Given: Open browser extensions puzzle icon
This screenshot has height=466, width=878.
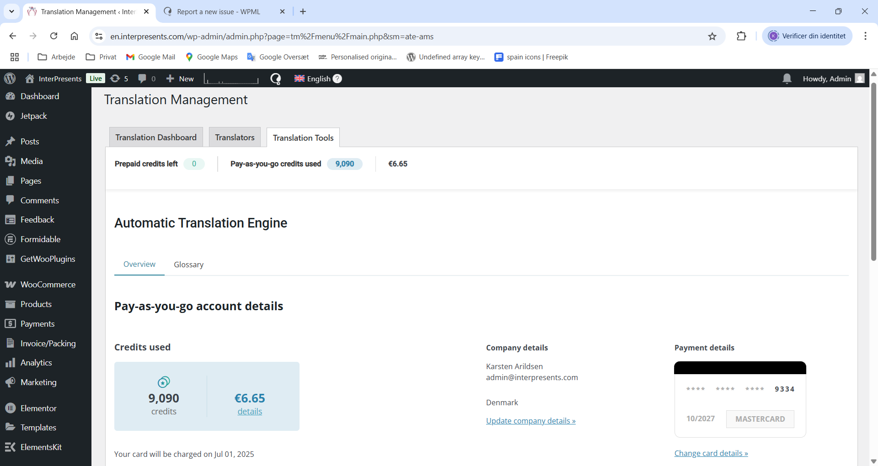Looking at the screenshot, I should tap(741, 36).
